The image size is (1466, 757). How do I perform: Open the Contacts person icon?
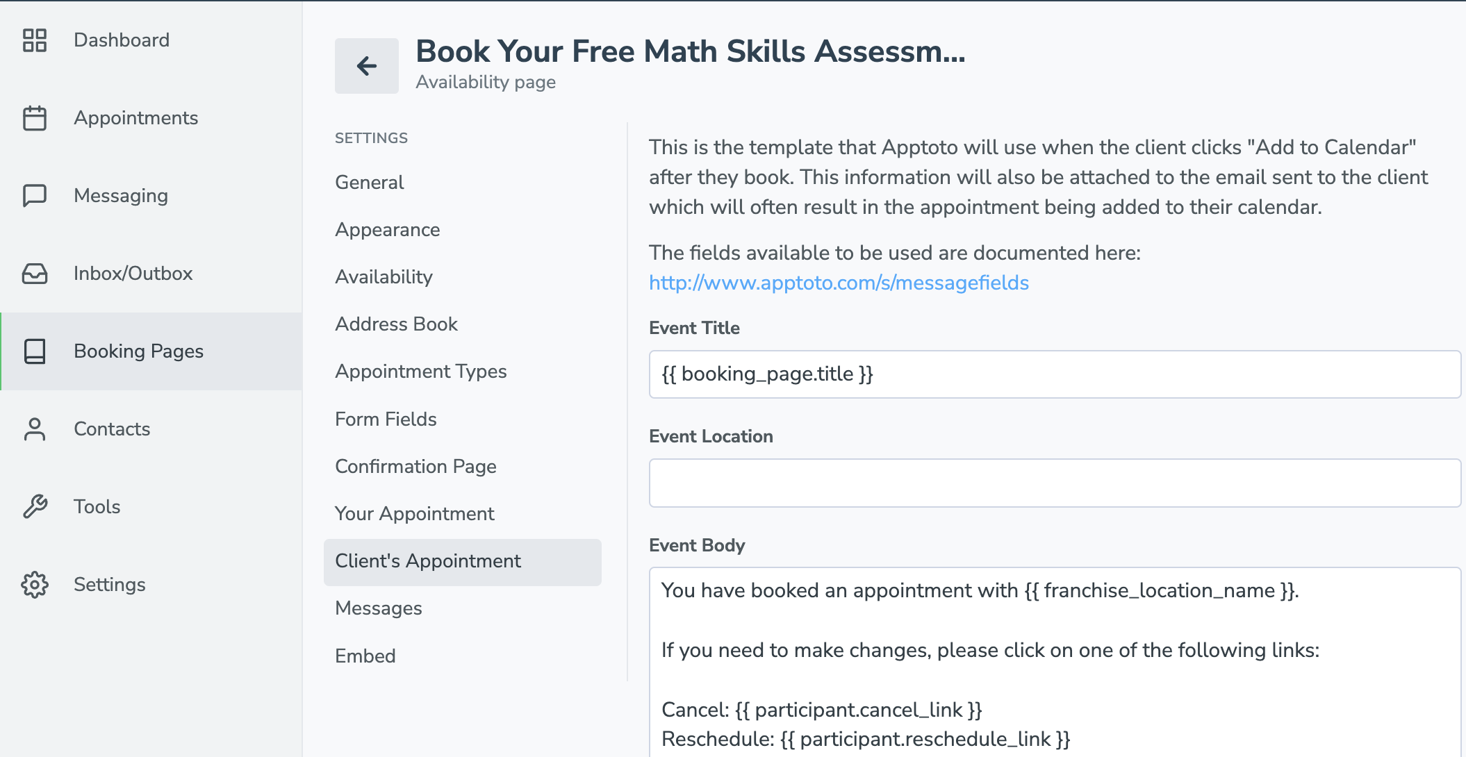pos(34,429)
